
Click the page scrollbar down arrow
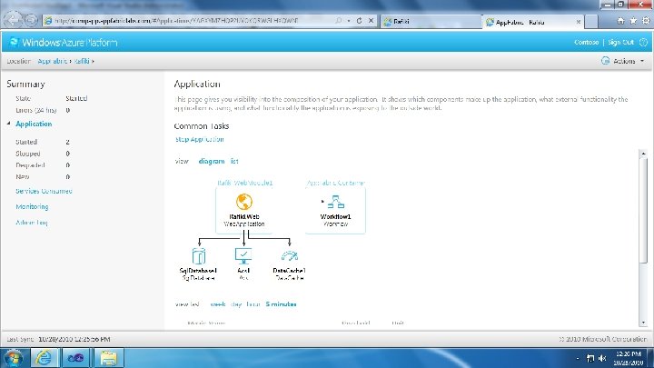pyautogui.click(x=643, y=323)
